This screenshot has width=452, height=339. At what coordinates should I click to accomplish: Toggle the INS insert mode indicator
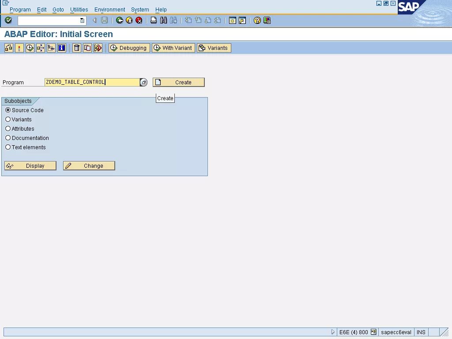421,332
